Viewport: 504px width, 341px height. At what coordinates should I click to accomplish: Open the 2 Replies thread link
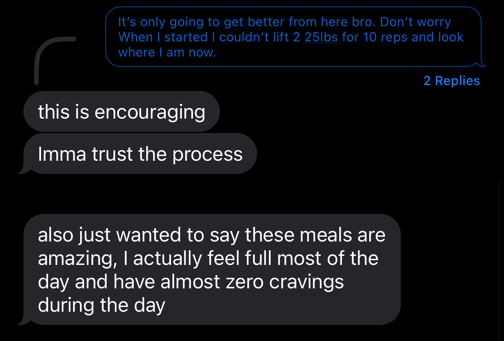point(451,81)
